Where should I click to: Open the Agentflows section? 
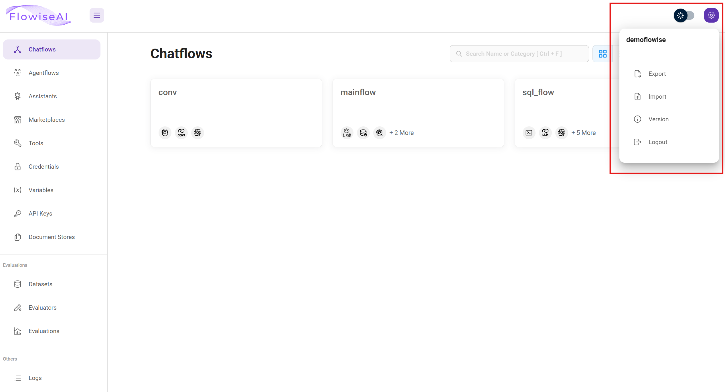[x=44, y=73]
